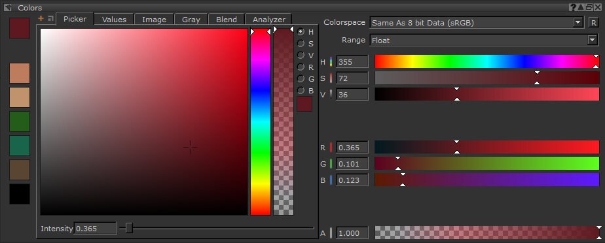Click the H value input field

coord(352,62)
